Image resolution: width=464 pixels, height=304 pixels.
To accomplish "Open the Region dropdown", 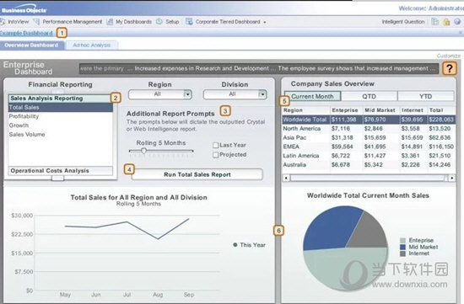I will click(x=160, y=94).
